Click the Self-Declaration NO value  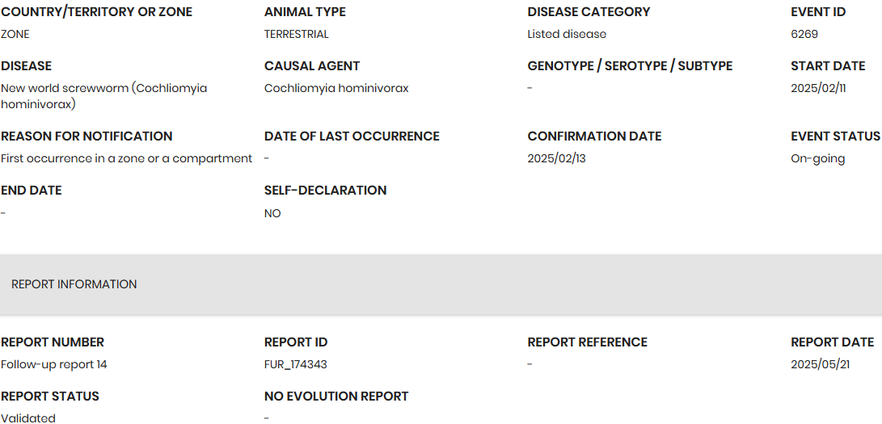(272, 213)
